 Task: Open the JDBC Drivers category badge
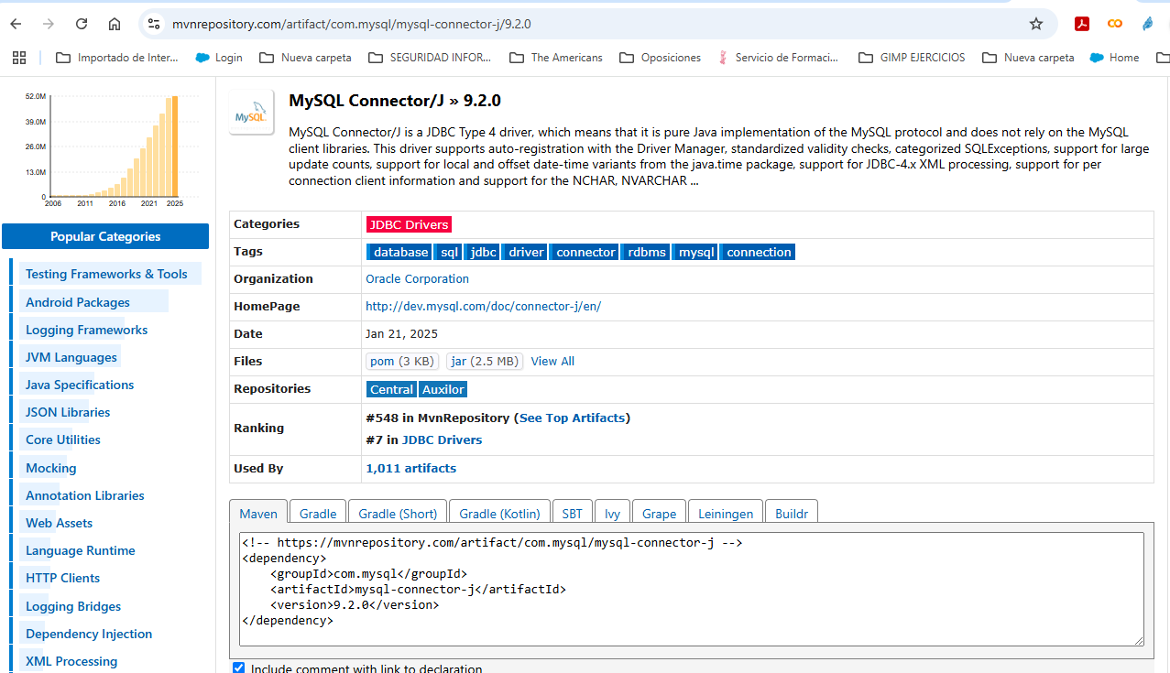[x=409, y=224]
